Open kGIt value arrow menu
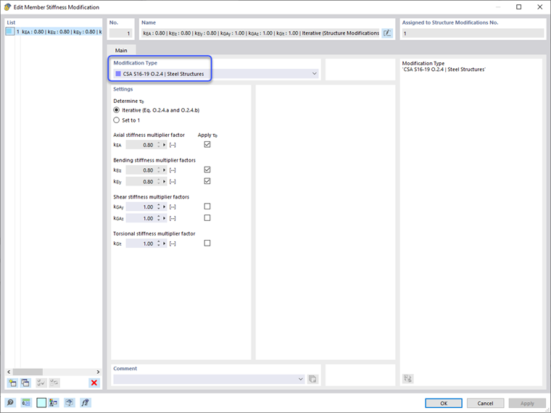Screen dimensions: 551x413 [164, 243]
